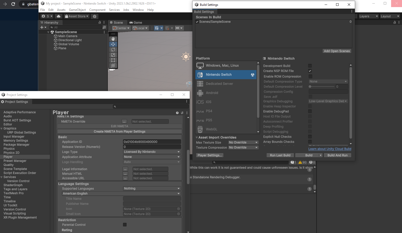
Task: Click Create NMETA from Player Settings
Action: click(x=119, y=132)
